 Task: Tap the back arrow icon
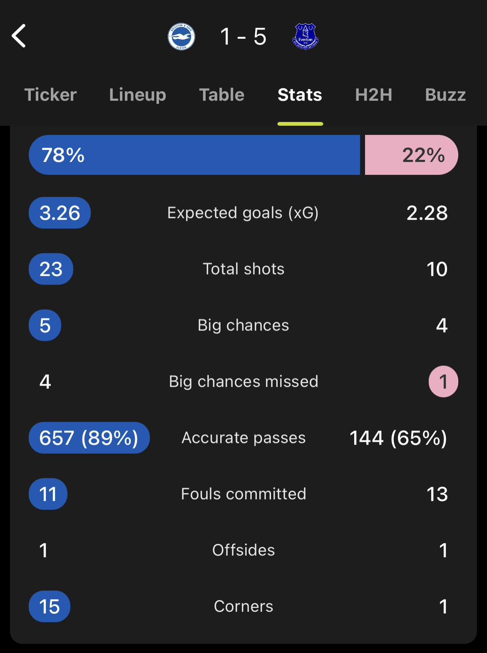pyautogui.click(x=19, y=36)
